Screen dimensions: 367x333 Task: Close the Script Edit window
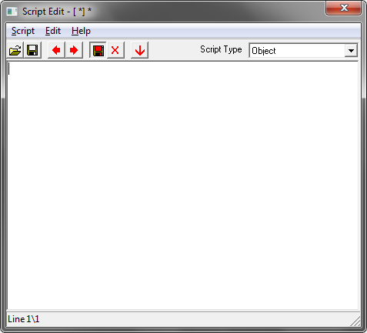tap(344, 8)
